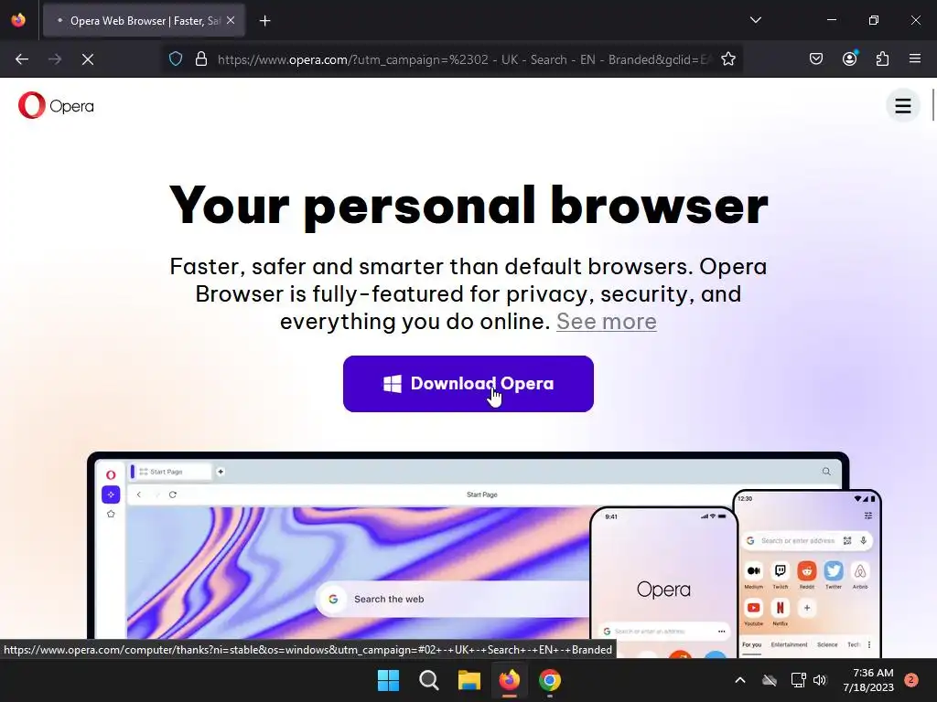937x702 pixels.
Task: Save page to Pocket
Action: (815, 59)
